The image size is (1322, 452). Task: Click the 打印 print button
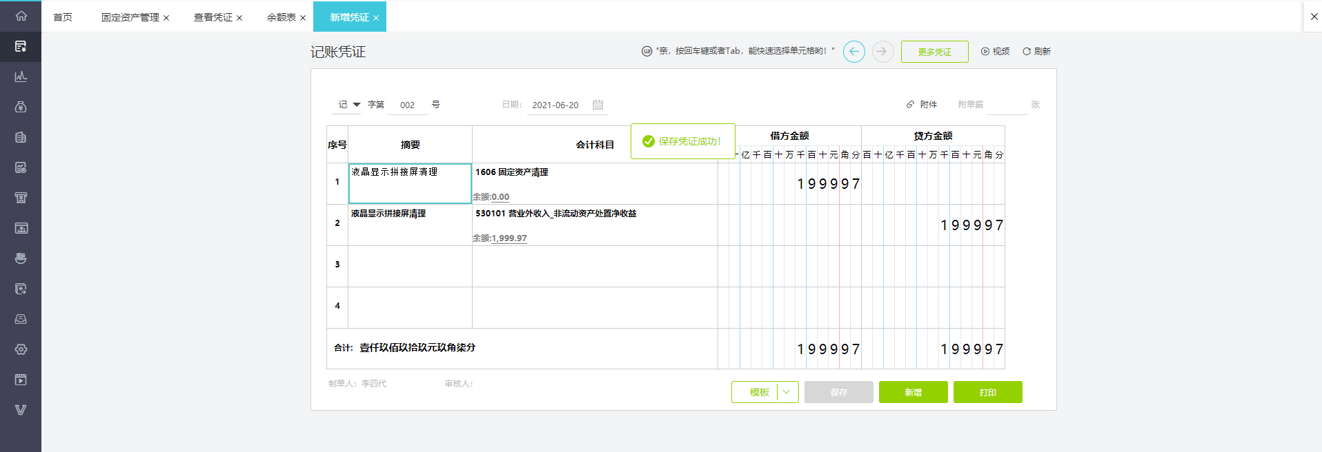tap(987, 392)
